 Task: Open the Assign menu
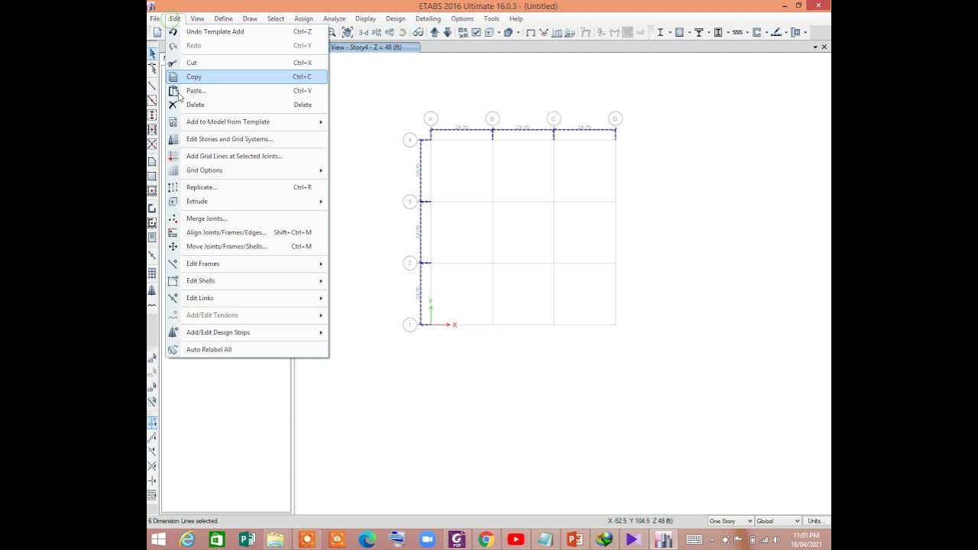303,18
